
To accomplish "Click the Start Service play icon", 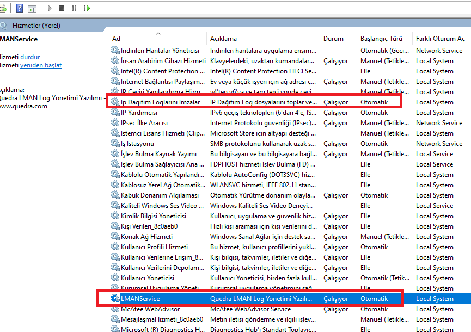I will click(x=50, y=8).
